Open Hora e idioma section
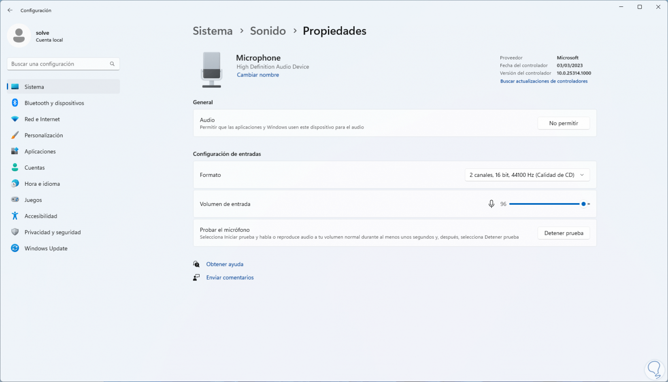This screenshot has width=668, height=382. pyautogui.click(x=42, y=184)
